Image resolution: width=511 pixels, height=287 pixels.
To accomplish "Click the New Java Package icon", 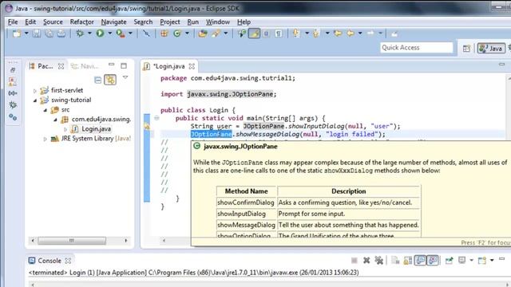I will pos(164,33).
